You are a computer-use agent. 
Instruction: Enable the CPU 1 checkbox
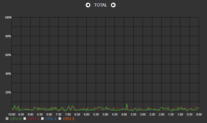pos(25,119)
